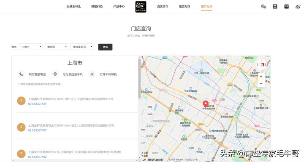Click the 上海市 list heading

click(75, 63)
